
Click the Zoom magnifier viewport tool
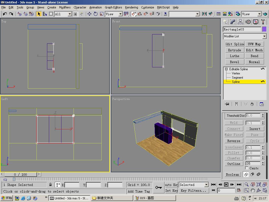pyautogui.click(x=246, y=185)
